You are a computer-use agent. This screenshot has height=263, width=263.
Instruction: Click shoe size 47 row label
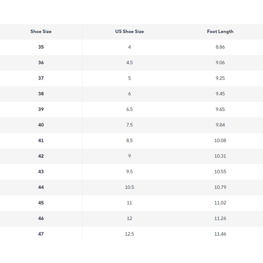[41, 234]
